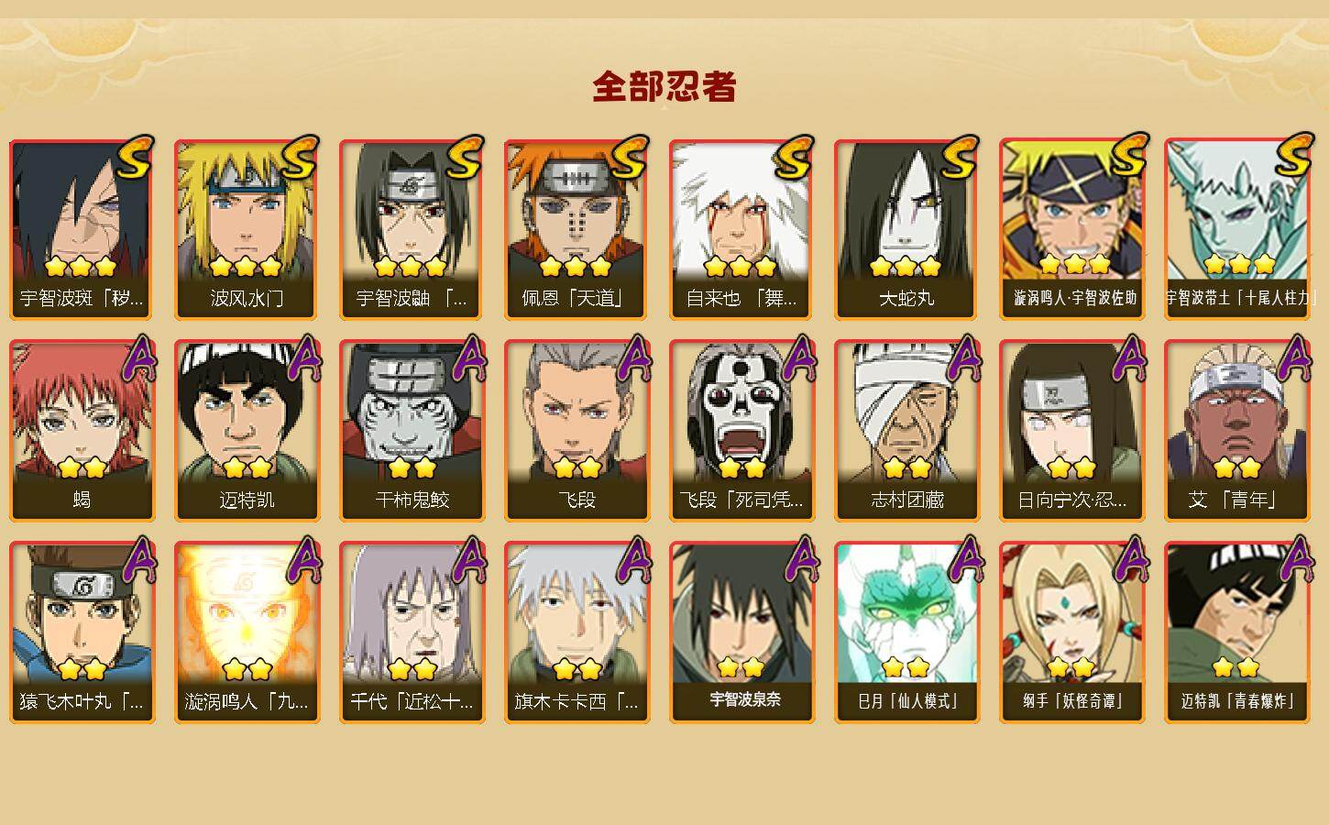The height and width of the screenshot is (825, 1329).
Task: Pick the 迈特凯「青春爆炸」 ninja card
Action: coord(1236,632)
